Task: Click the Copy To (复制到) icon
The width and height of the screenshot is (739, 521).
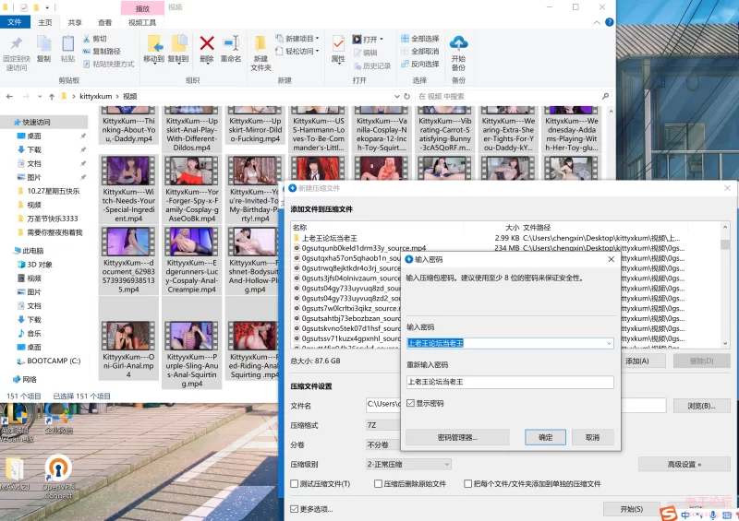Action: tap(178, 47)
